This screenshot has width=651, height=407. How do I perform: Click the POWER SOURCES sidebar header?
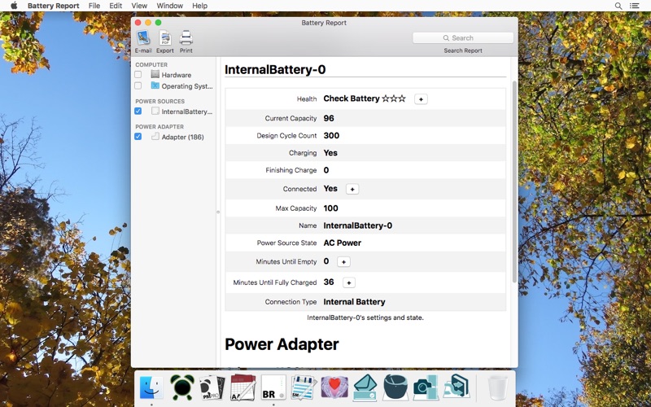(x=159, y=101)
